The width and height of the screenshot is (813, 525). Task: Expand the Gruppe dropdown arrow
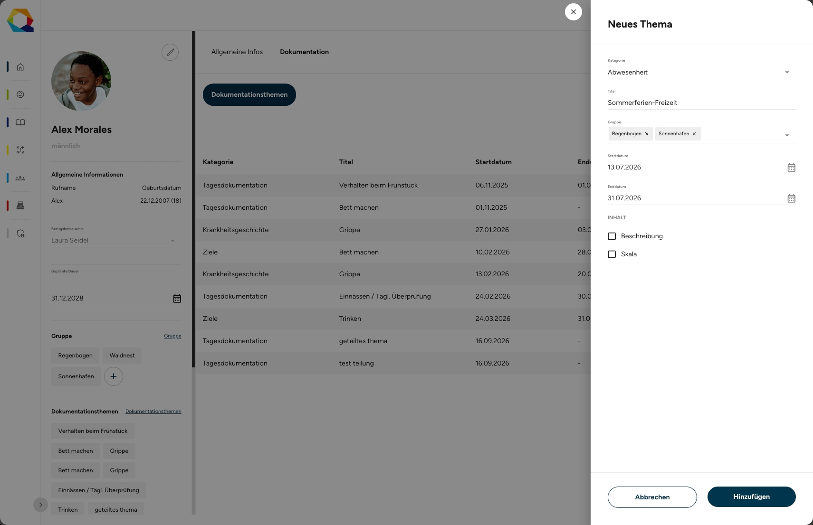point(787,135)
